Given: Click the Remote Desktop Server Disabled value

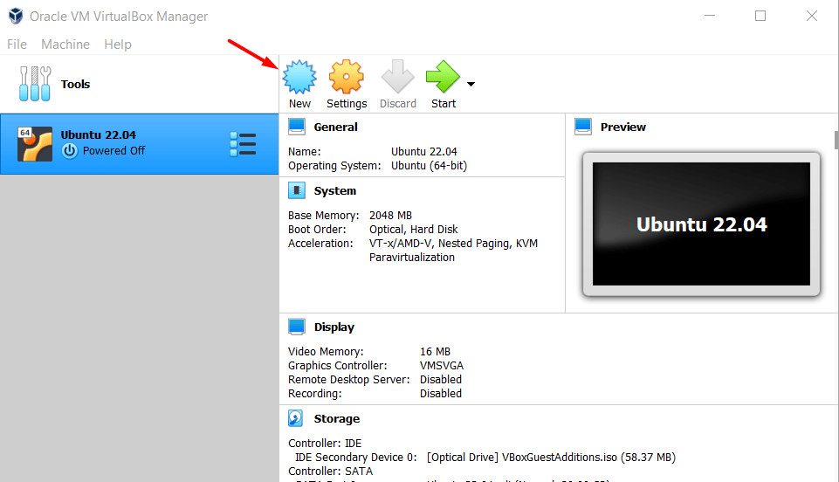Looking at the screenshot, I should pos(440,379).
